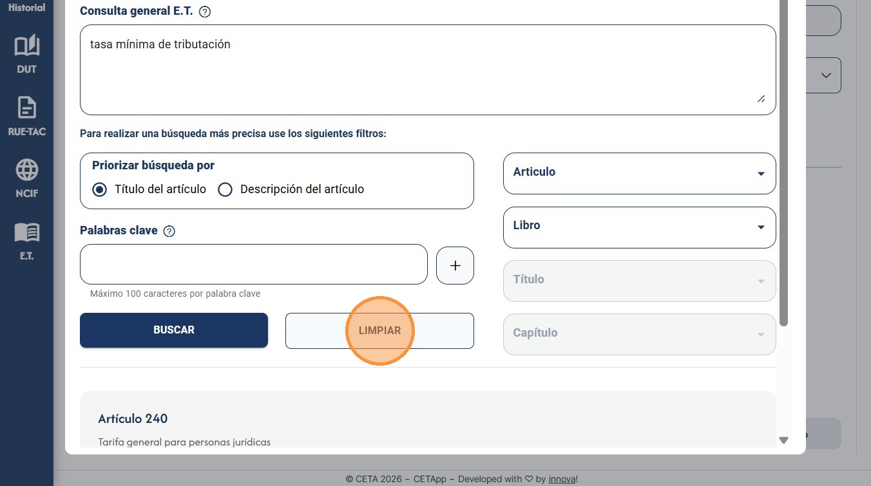The height and width of the screenshot is (486, 871).
Task: Click the modal vertical scrollbar thumb
Action: (x=783, y=161)
